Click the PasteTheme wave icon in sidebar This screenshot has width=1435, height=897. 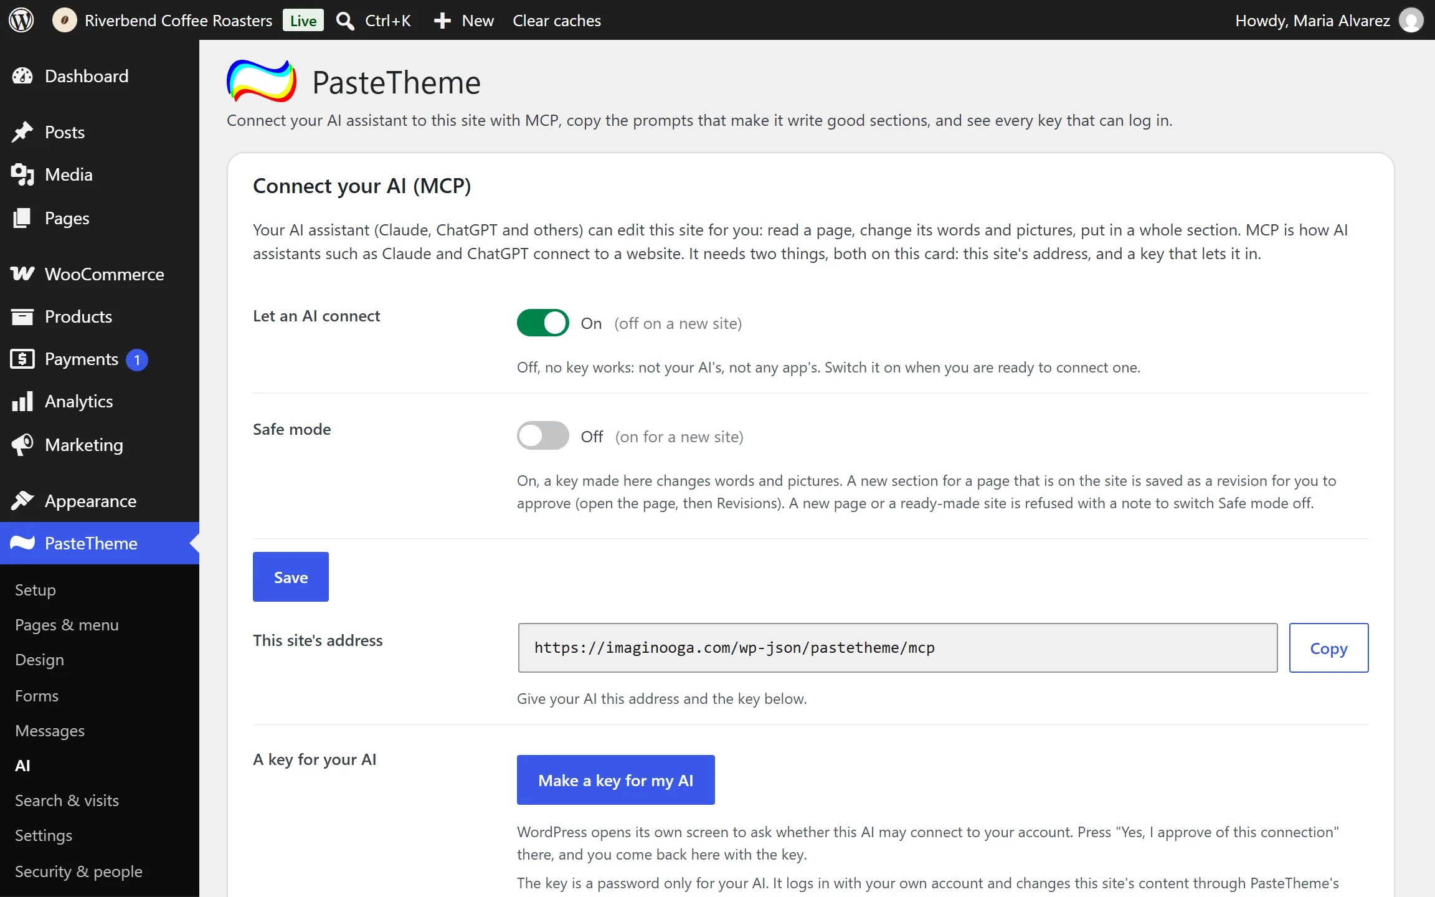[22, 543]
